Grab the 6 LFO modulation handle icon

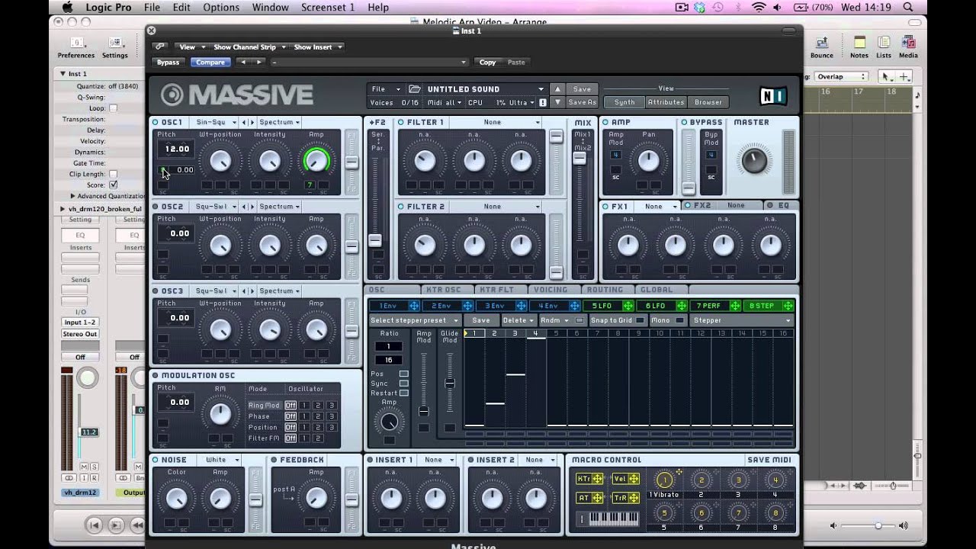[682, 306]
